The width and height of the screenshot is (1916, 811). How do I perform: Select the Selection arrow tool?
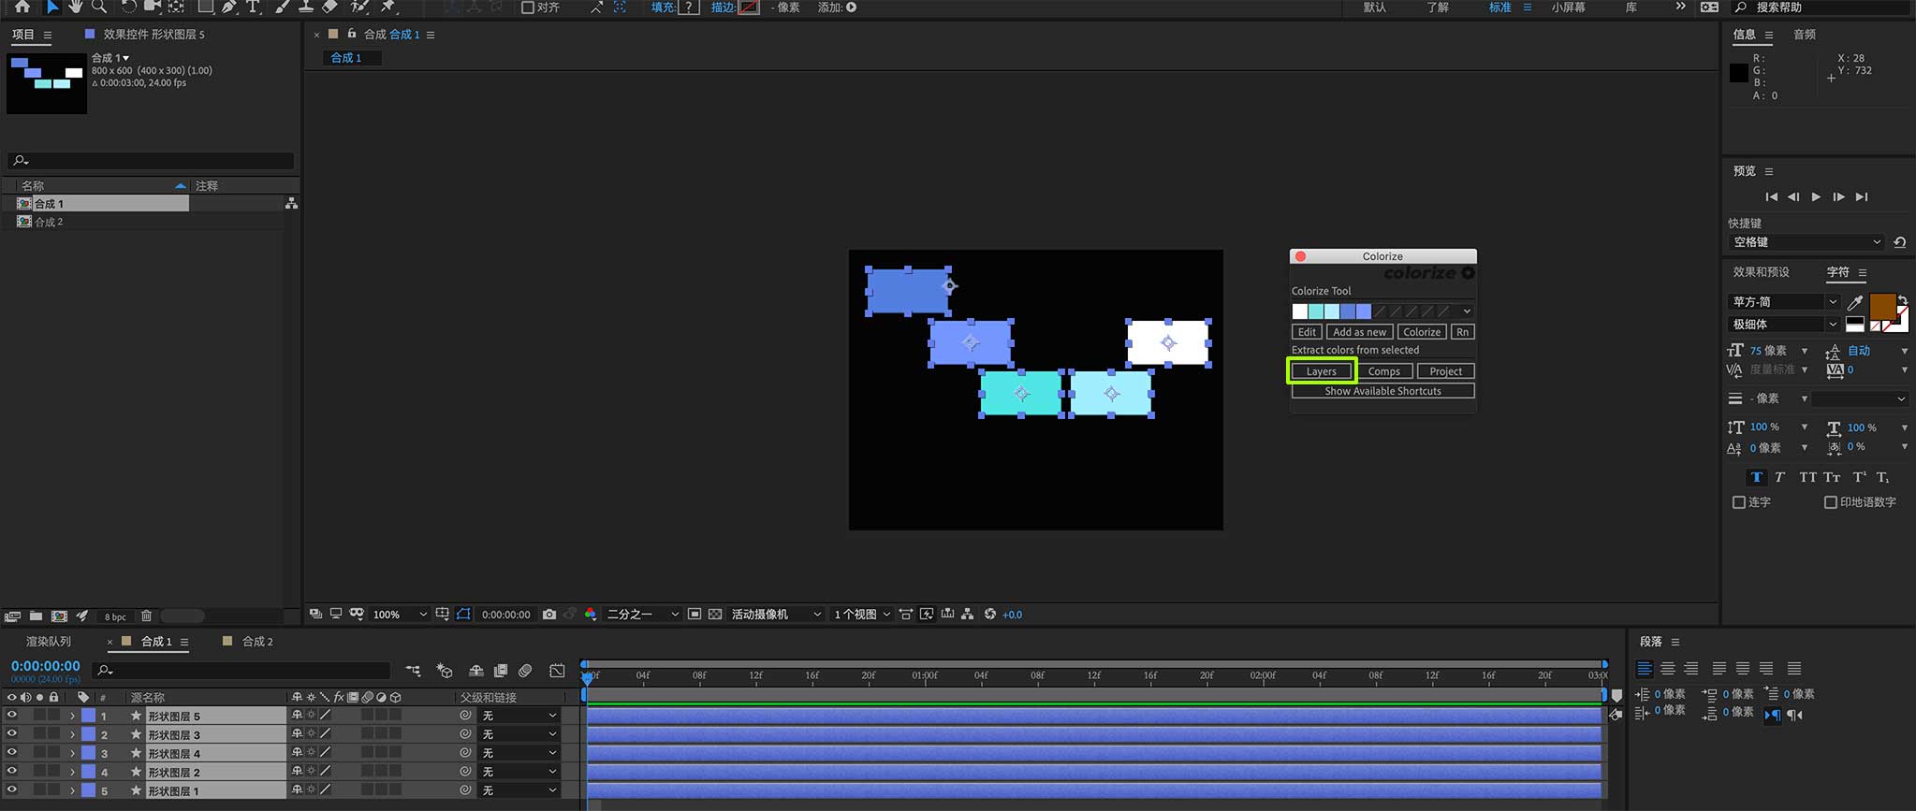click(51, 7)
